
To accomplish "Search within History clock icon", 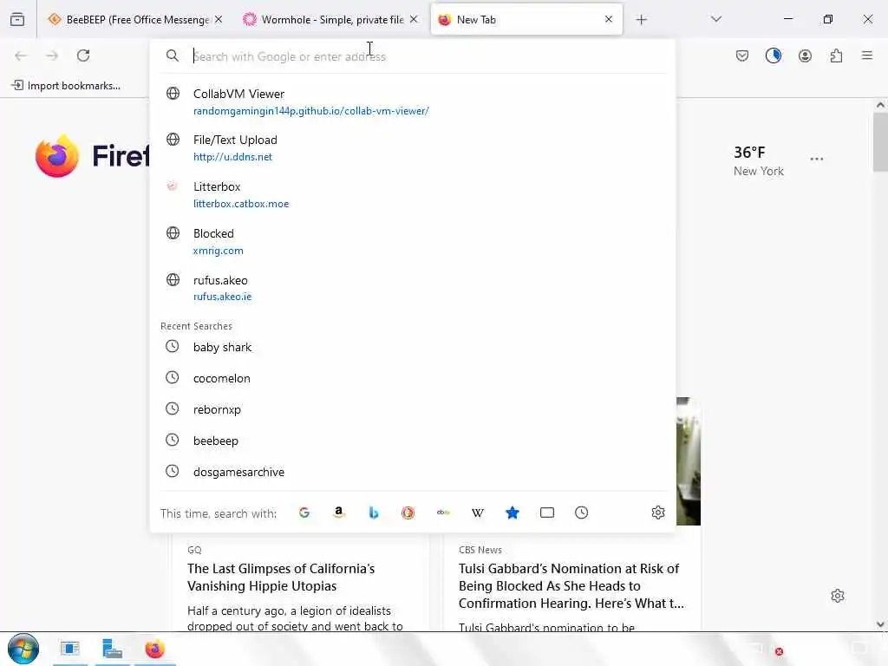I will (582, 513).
